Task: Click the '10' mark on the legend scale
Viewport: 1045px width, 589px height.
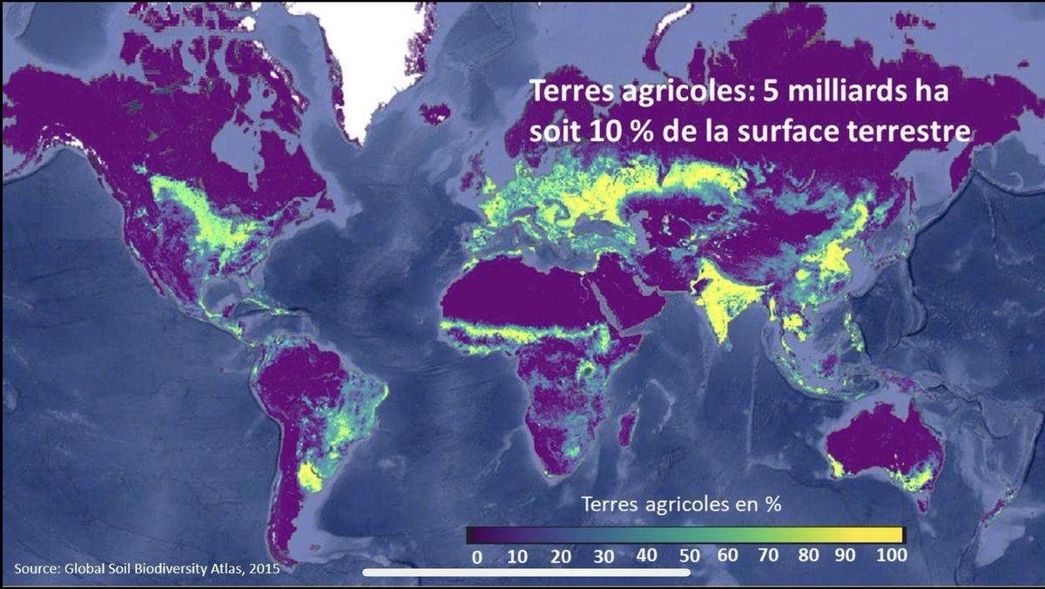Action: 518,553
